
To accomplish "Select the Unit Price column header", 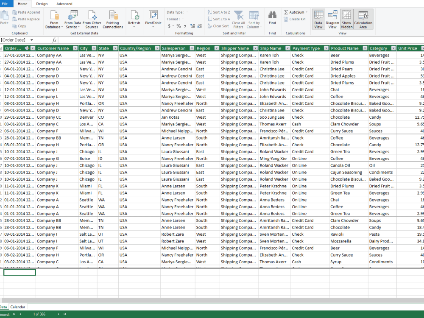I will [408, 48].
